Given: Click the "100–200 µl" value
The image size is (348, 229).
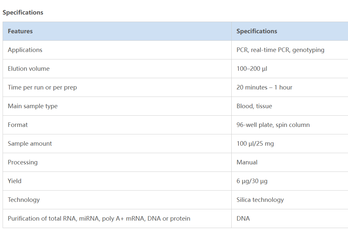Looking at the screenshot, I should (252, 69).
